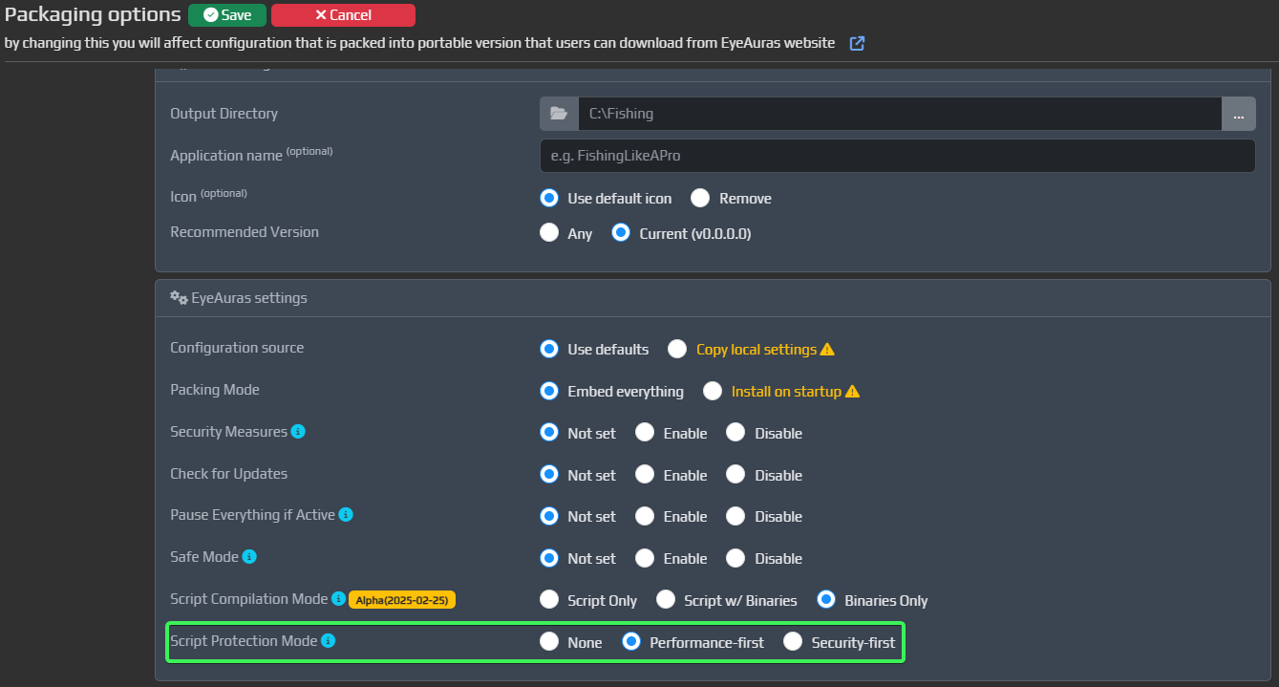Set Script Protection Mode to None
Viewport: 1279px width, 687px height.
click(549, 642)
